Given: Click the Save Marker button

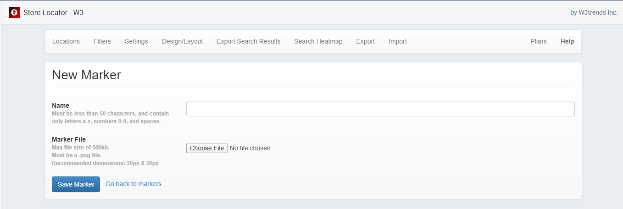Looking at the screenshot, I should (x=76, y=184).
